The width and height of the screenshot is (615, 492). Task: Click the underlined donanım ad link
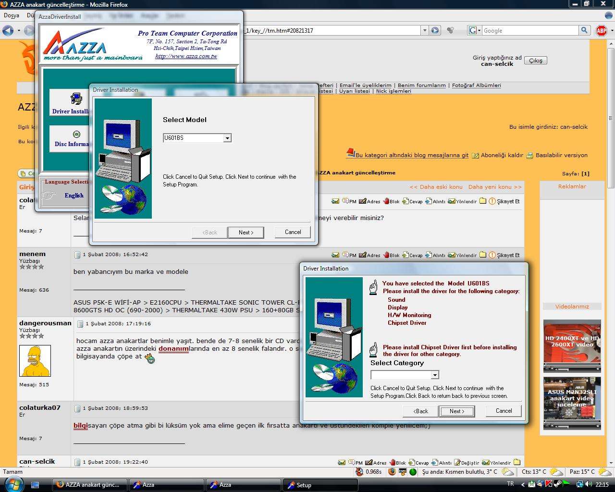tap(173, 349)
